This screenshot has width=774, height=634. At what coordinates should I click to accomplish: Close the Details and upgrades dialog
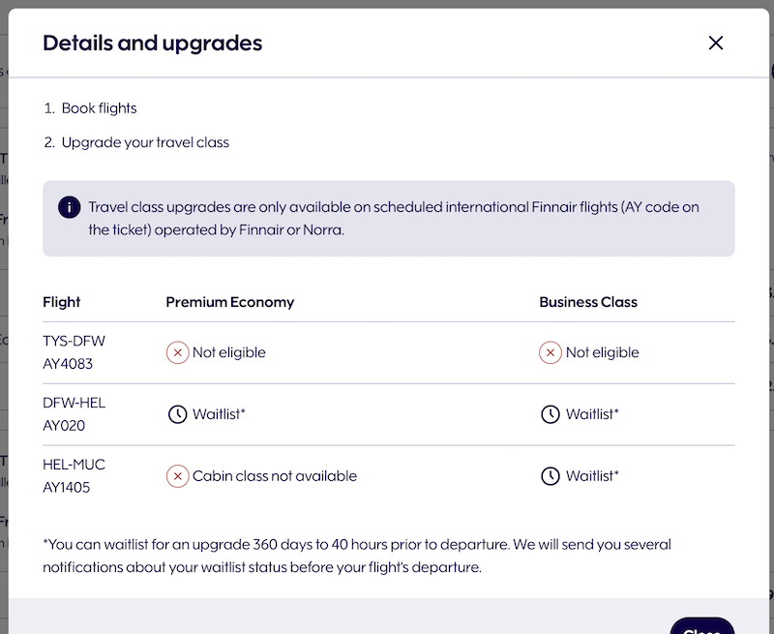click(x=716, y=43)
